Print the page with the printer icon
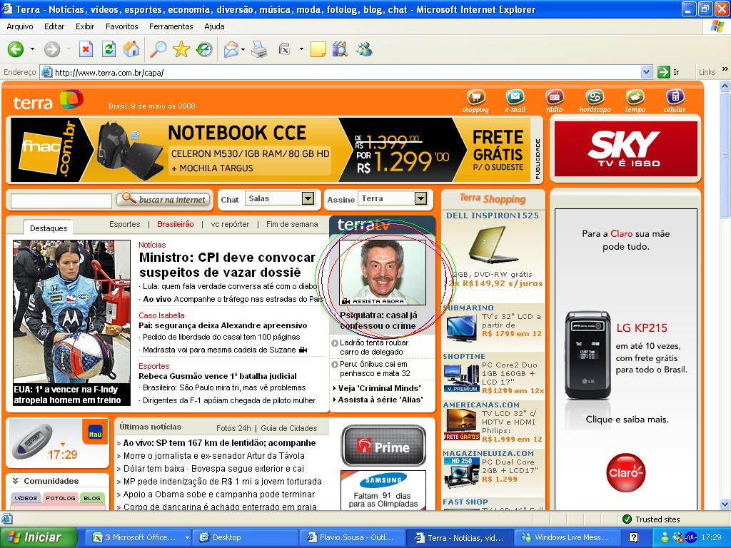 (259, 49)
